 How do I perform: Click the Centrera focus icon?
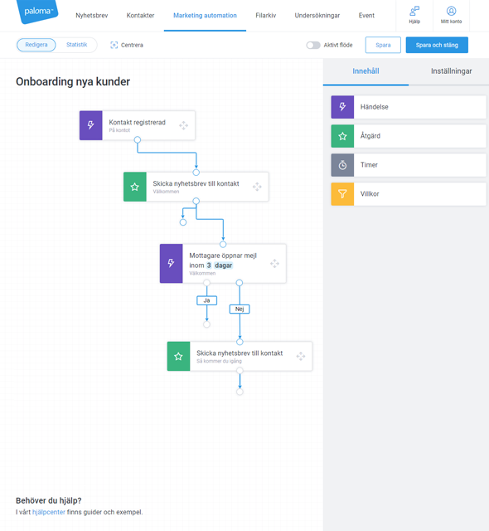(x=114, y=45)
